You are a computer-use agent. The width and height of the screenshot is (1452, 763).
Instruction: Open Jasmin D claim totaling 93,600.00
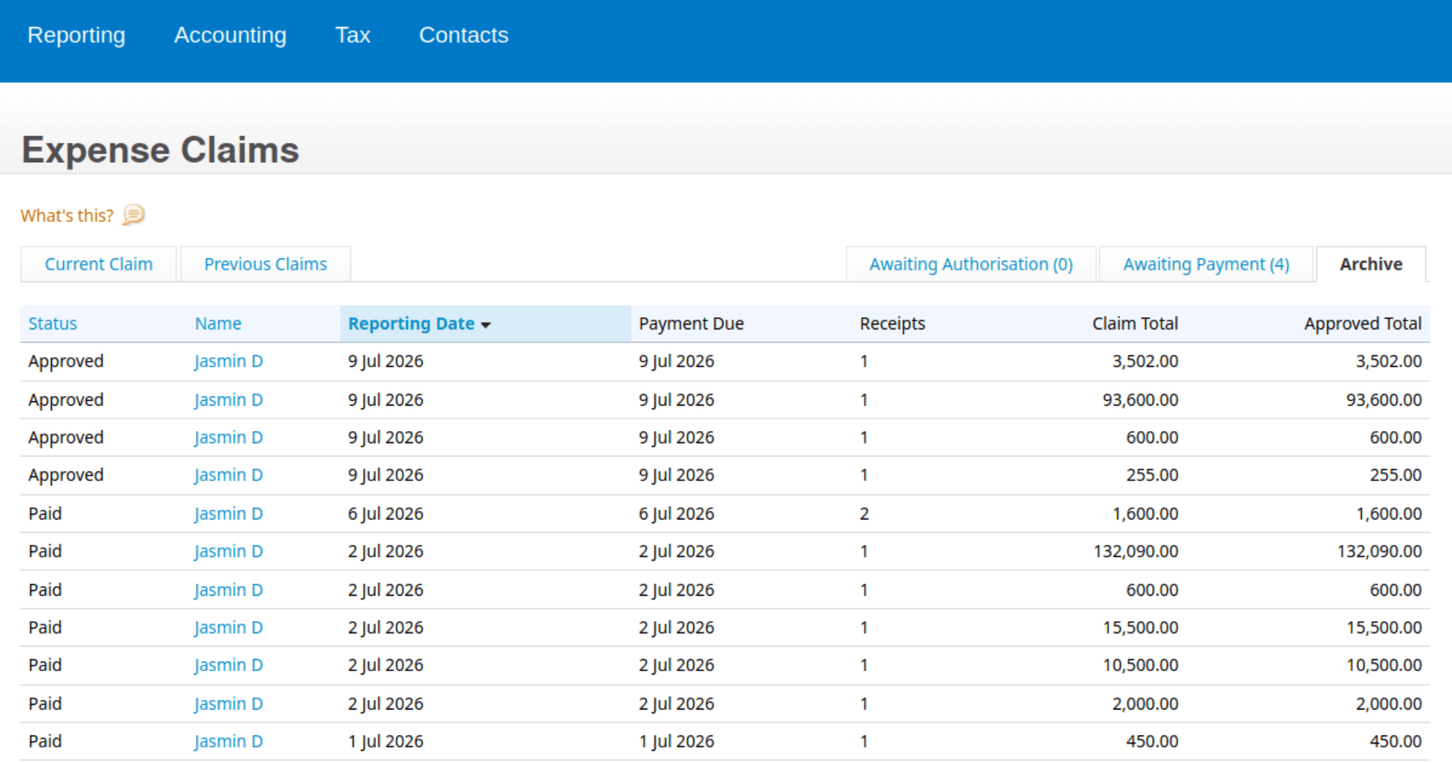[x=228, y=400]
